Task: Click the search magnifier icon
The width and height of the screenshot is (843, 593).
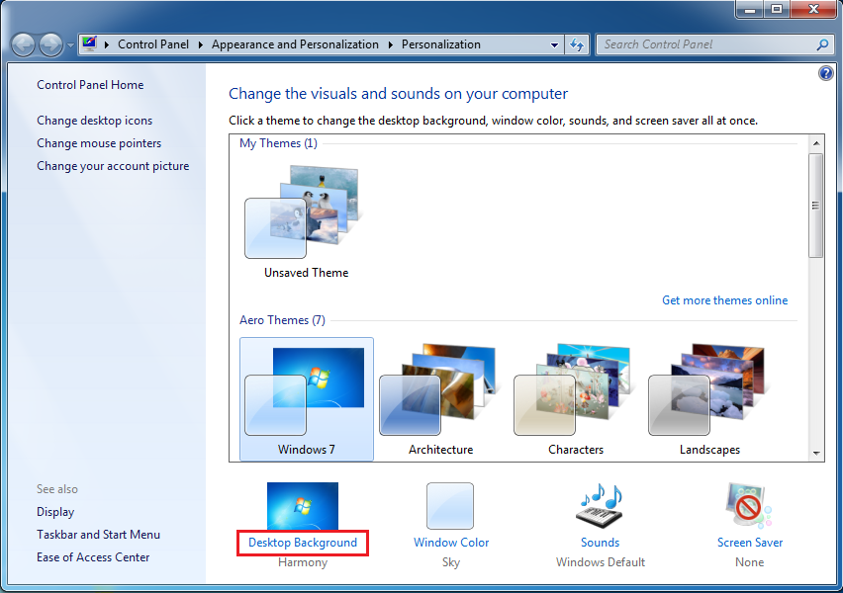Action: [822, 44]
